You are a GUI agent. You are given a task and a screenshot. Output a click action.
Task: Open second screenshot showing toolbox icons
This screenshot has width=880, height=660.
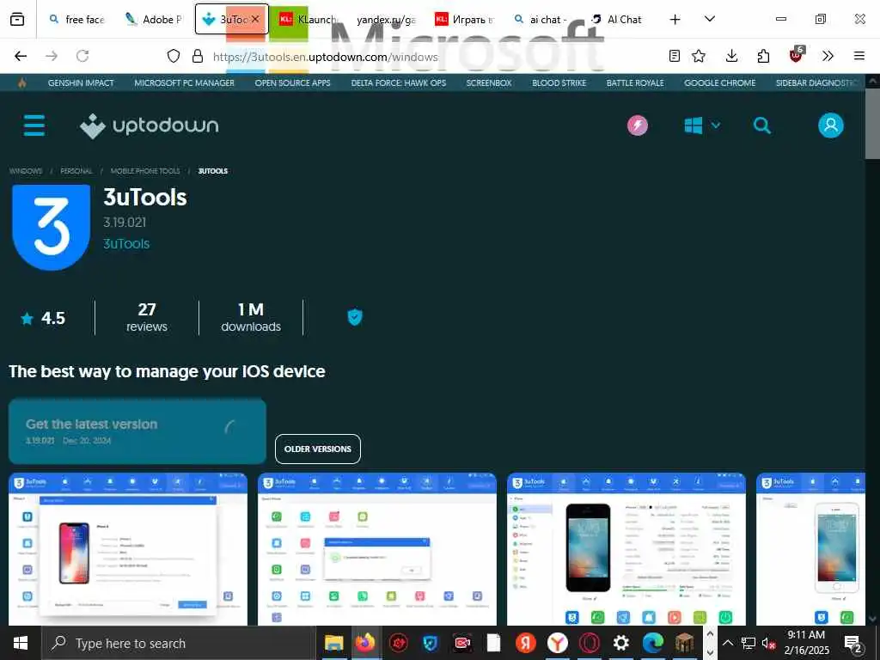click(x=377, y=549)
